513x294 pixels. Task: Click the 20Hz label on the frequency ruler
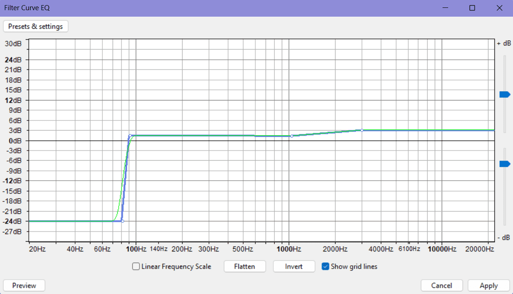point(37,249)
